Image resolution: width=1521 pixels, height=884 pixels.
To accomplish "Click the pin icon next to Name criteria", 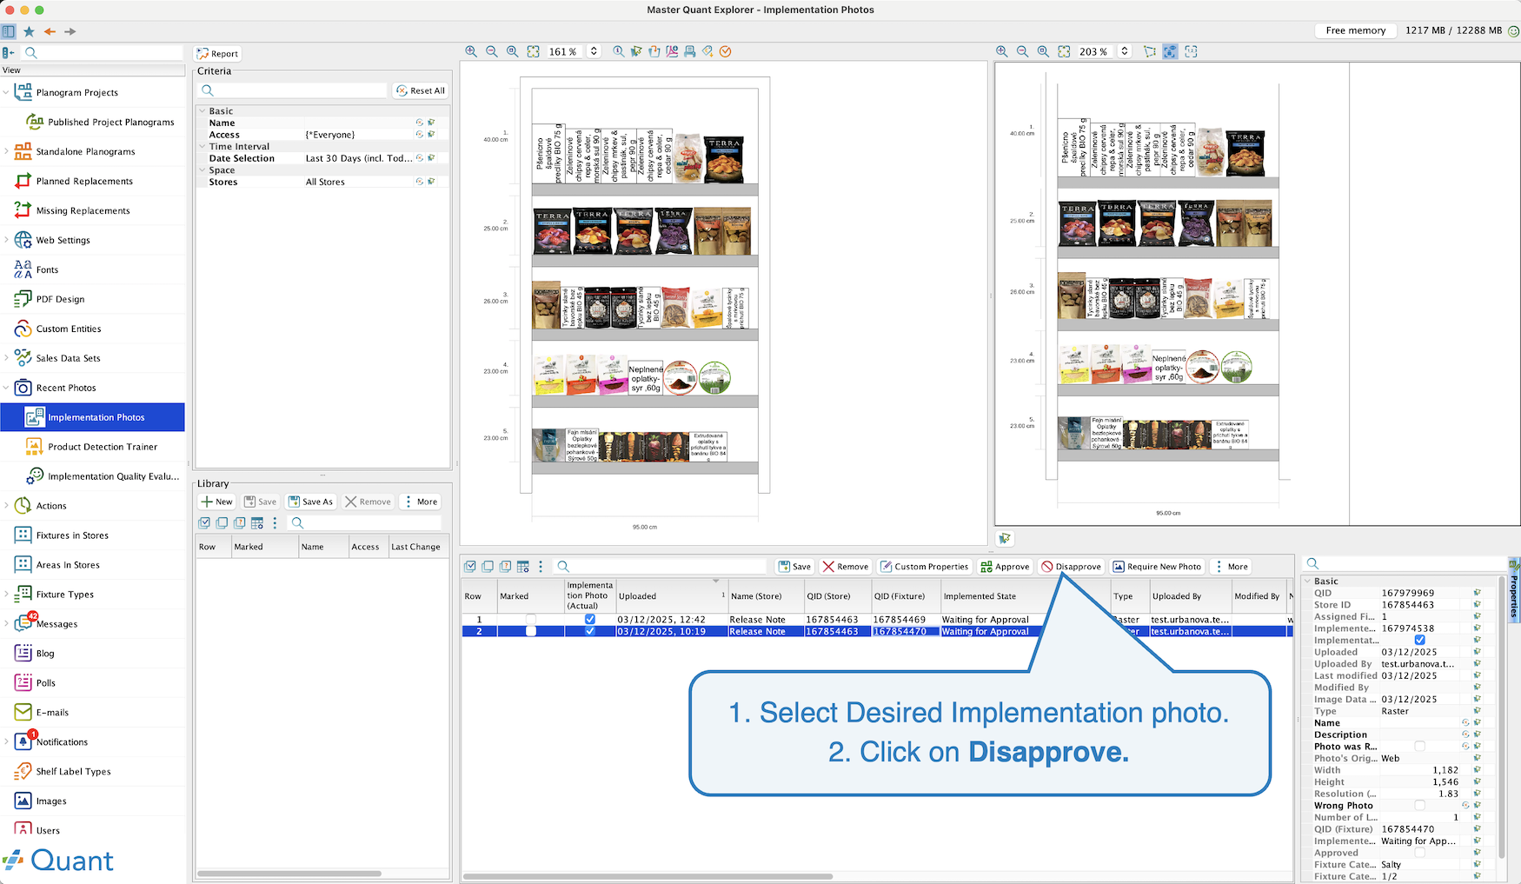I will pos(431,123).
